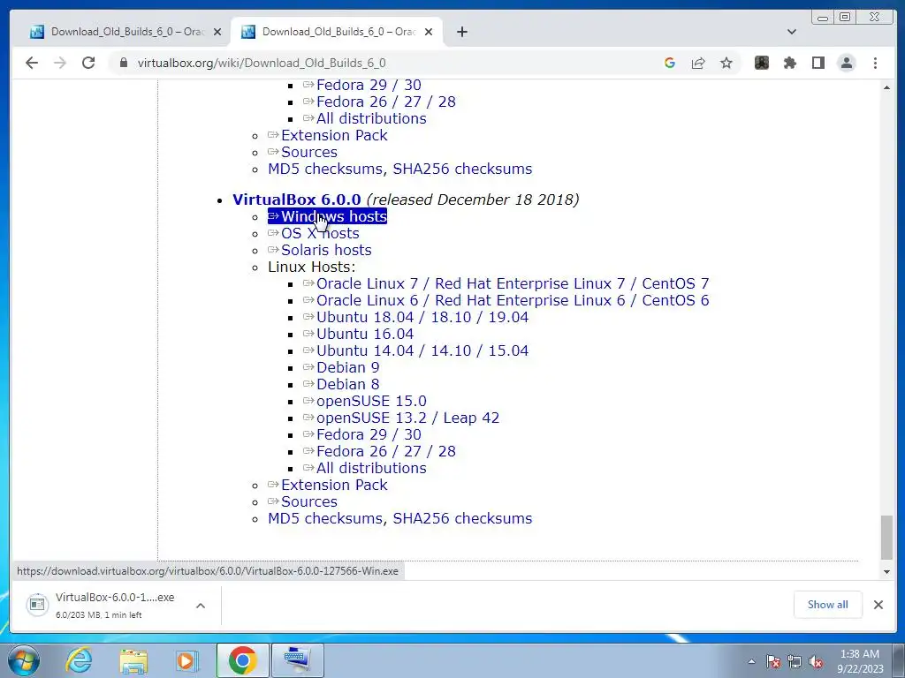Image resolution: width=905 pixels, height=678 pixels.
Task: Download Ubuntu 18.04 / 18.10 / 19.04 package
Action: pyautogui.click(x=416, y=317)
